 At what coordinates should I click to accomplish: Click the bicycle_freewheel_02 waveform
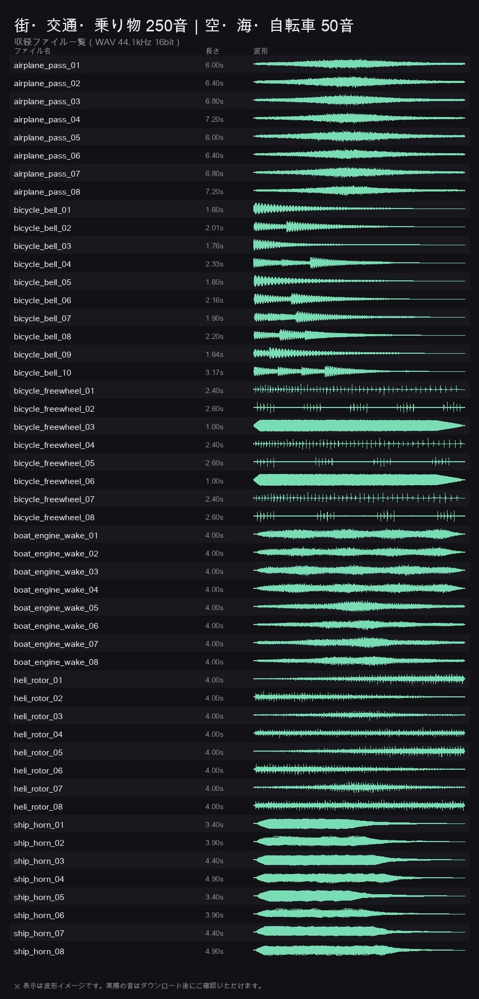point(359,407)
